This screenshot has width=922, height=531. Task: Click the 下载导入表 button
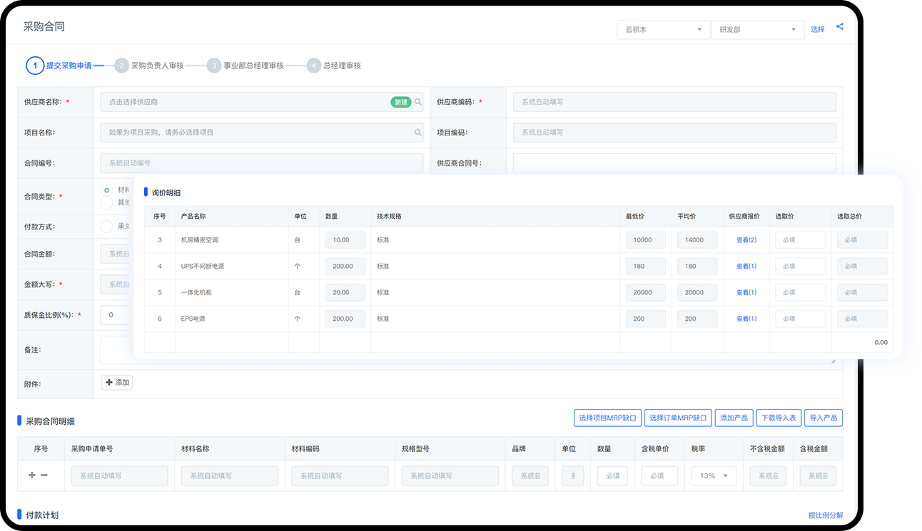click(x=779, y=418)
